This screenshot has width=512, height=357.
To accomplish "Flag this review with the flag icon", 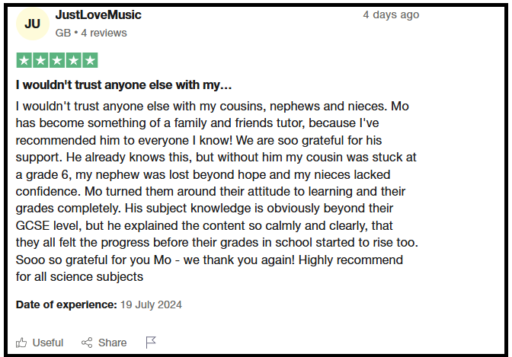I will coord(151,343).
